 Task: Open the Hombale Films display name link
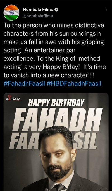38,10
